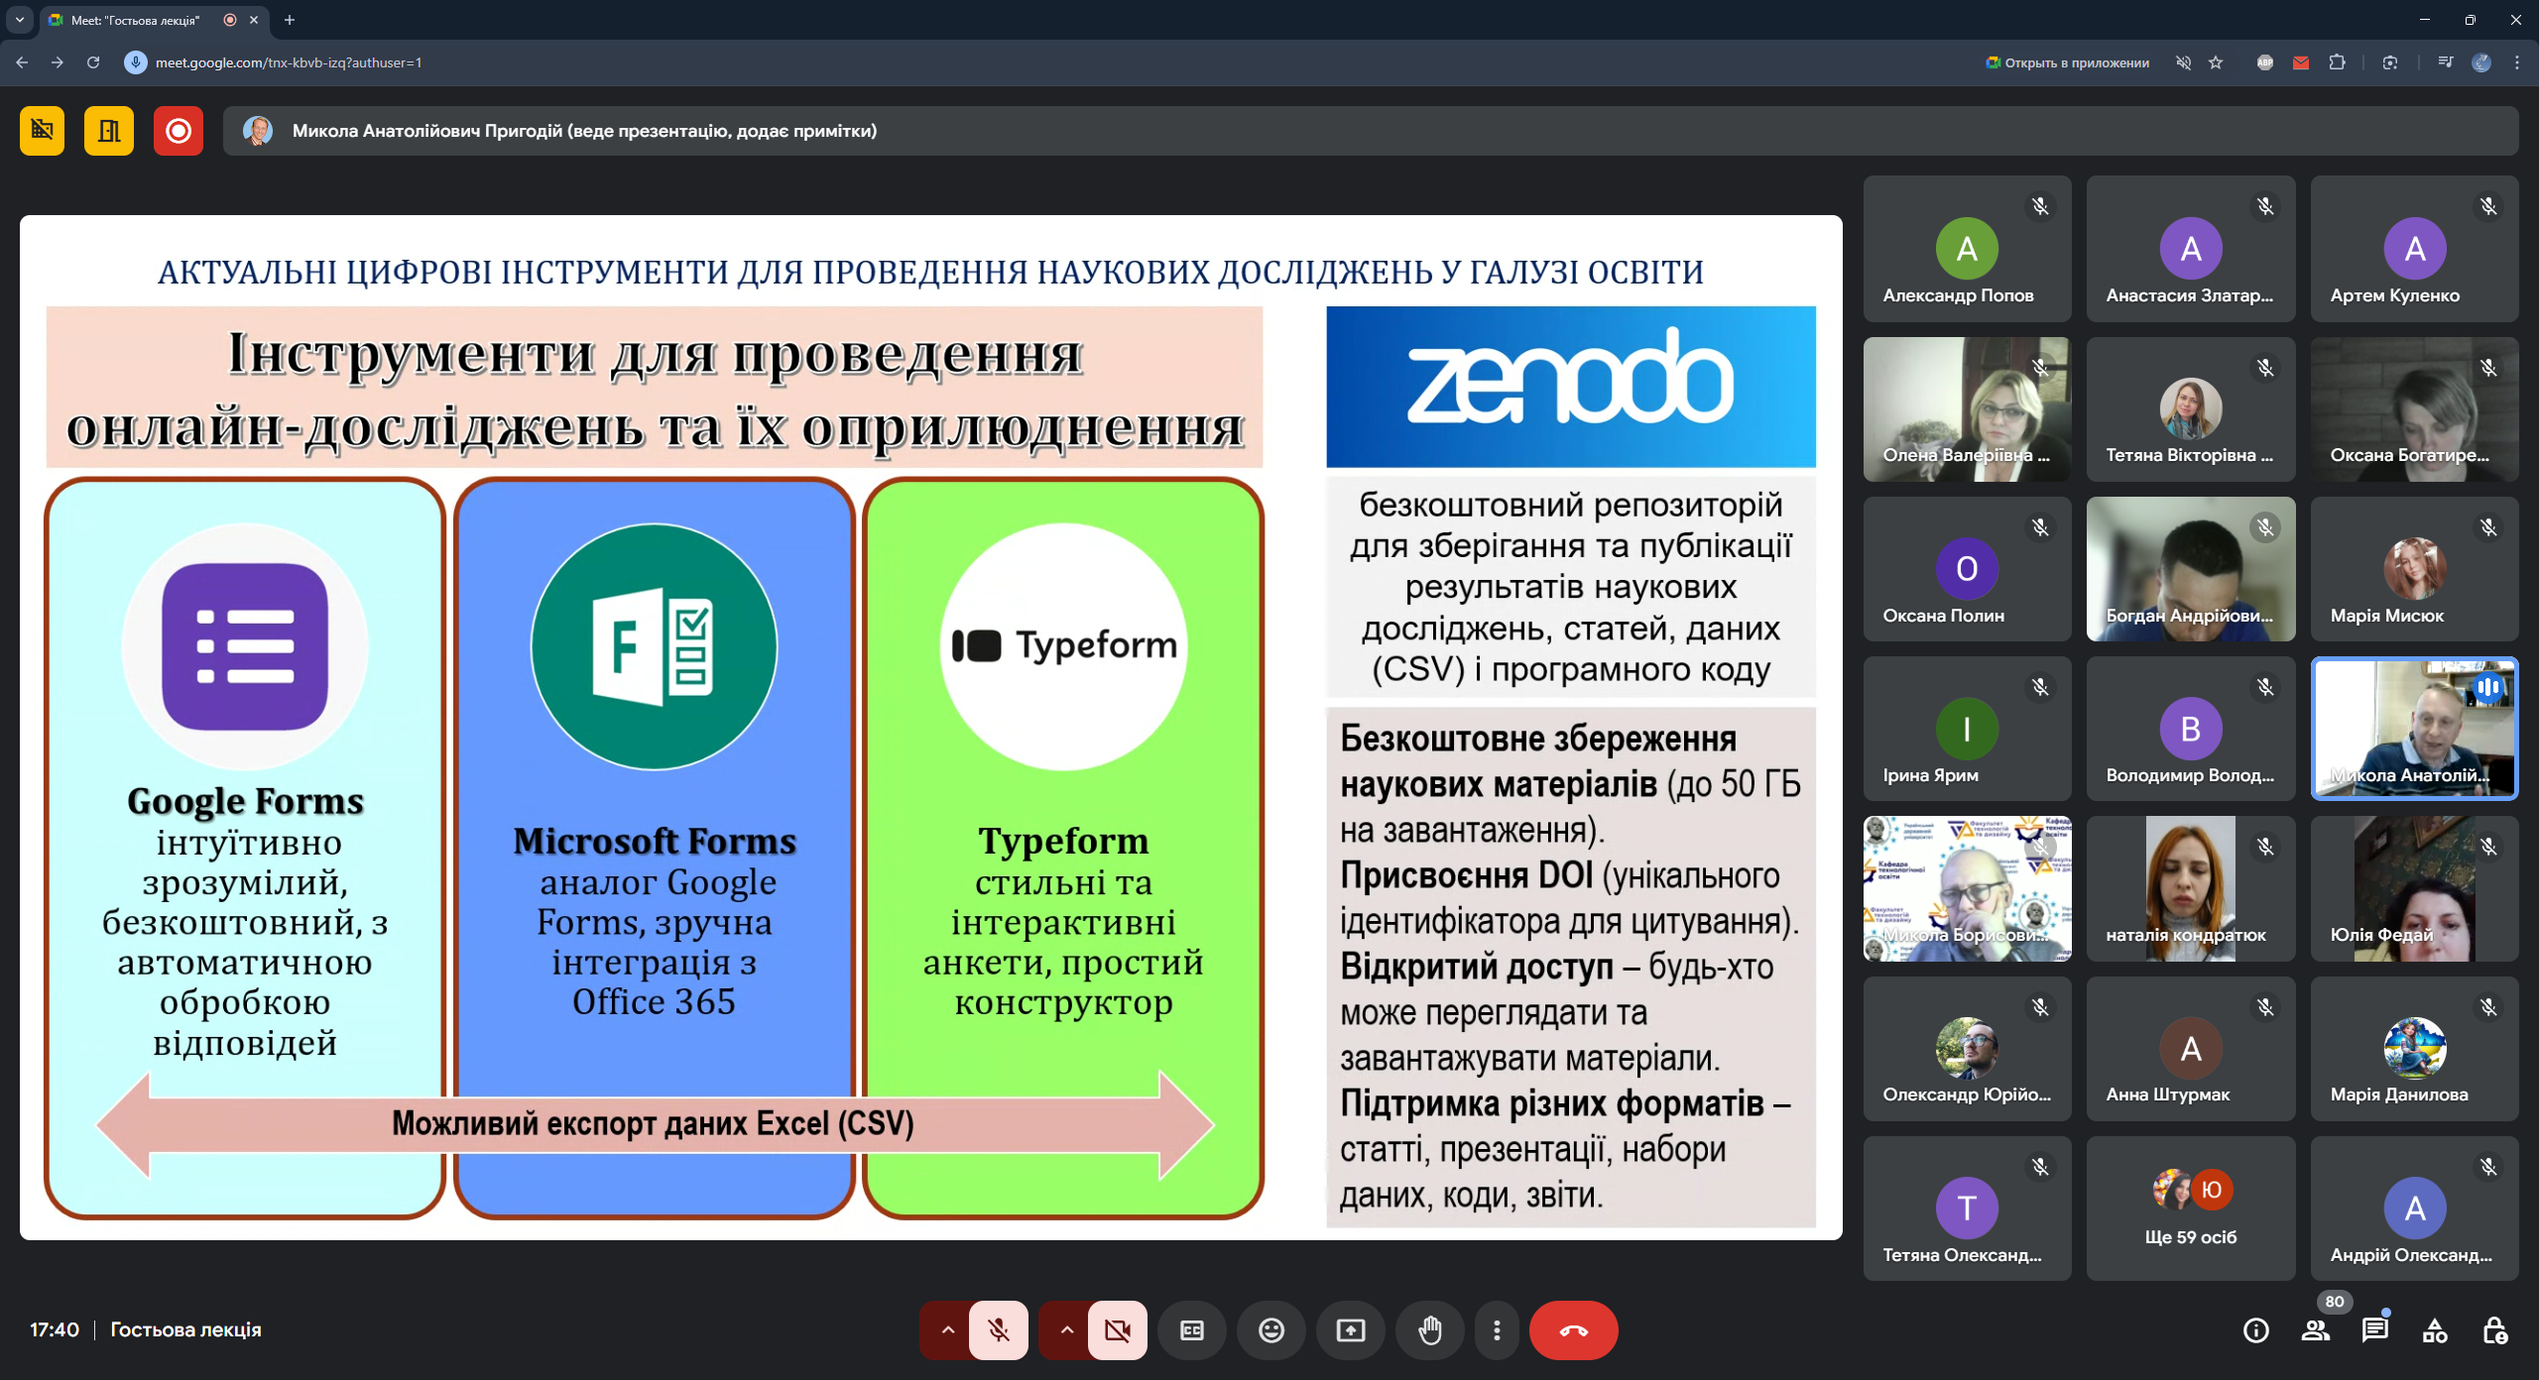Leave the call with red hang-up button
This screenshot has height=1380, width=2539.
pyautogui.click(x=1574, y=1330)
